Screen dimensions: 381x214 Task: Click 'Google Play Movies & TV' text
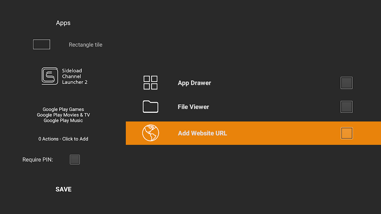coord(63,115)
